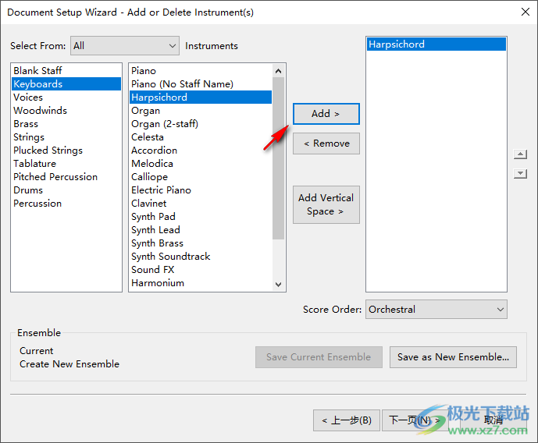The width and height of the screenshot is (538, 443).
Task: Select the Blank Staff category
Action: tap(37, 71)
